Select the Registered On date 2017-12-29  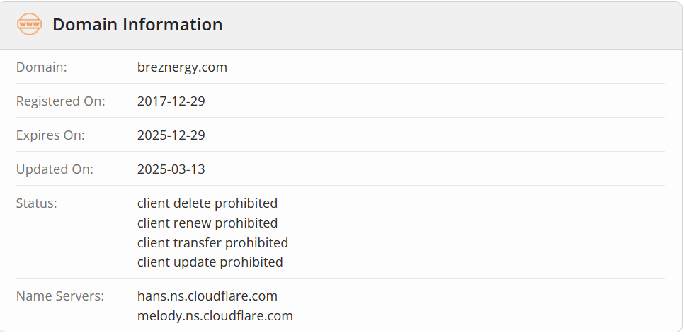point(171,101)
